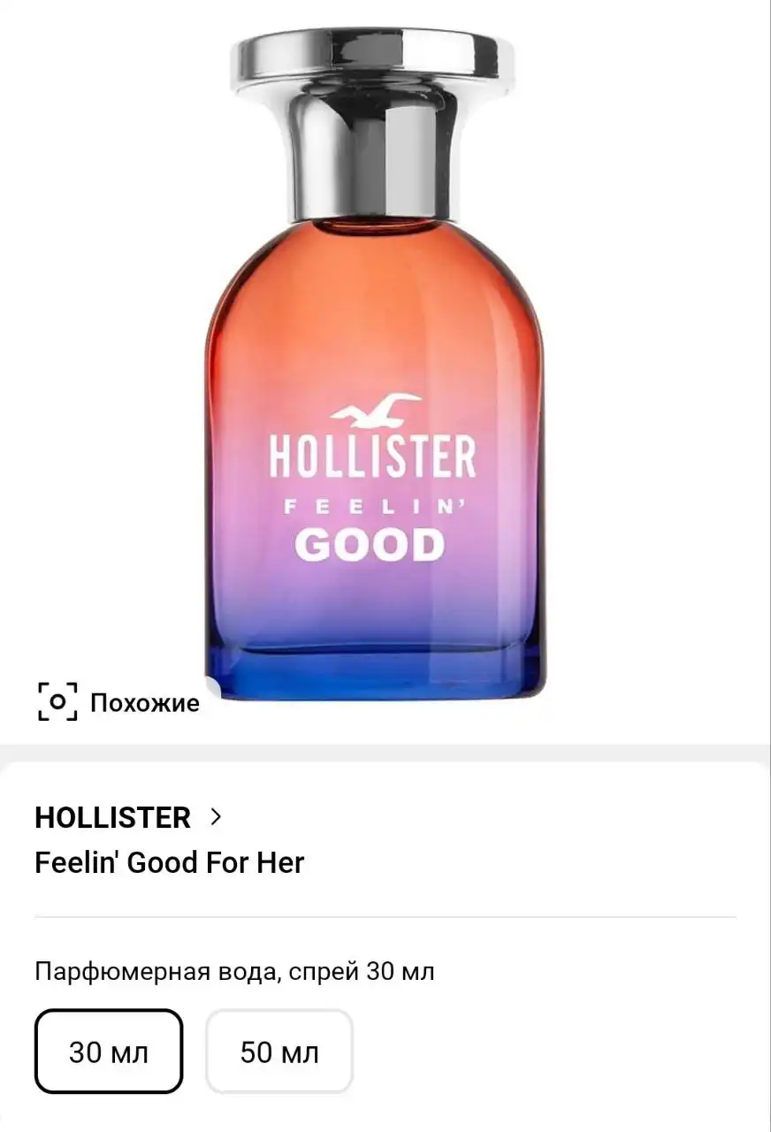The height and width of the screenshot is (1132, 771).
Task: Click the blue base of the bottle
Action: click(374, 670)
